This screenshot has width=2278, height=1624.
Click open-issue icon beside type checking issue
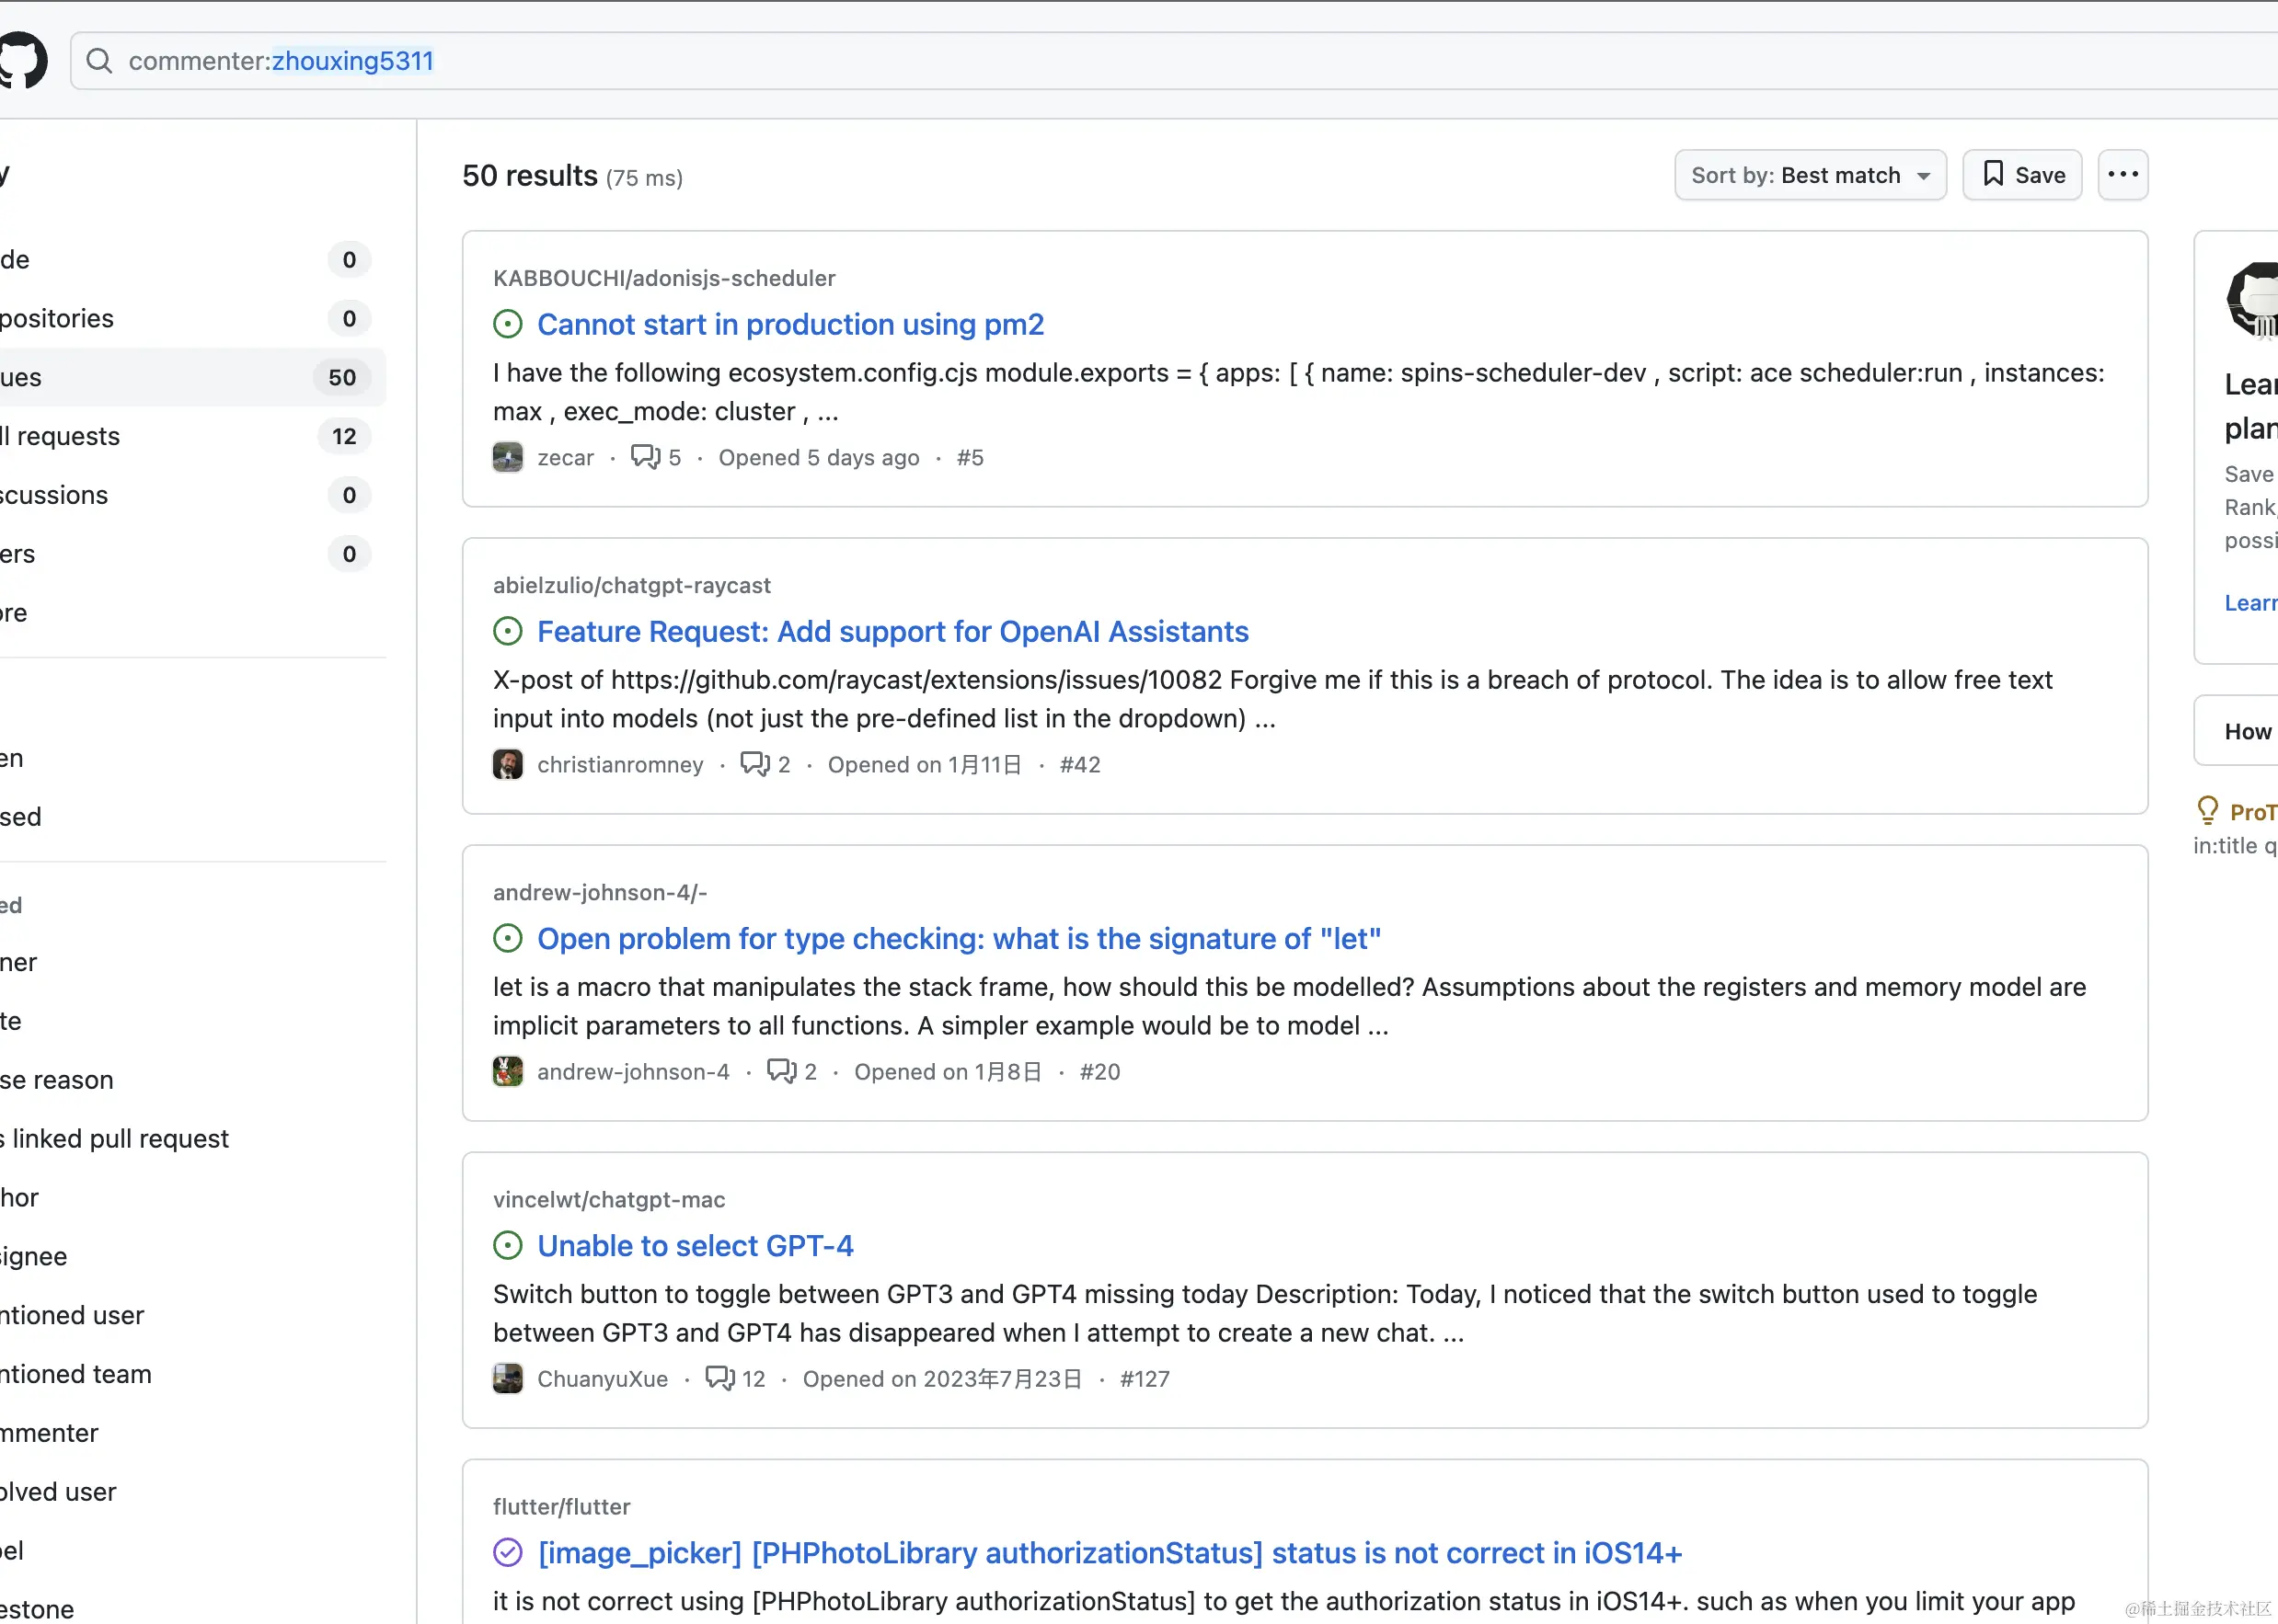508,938
